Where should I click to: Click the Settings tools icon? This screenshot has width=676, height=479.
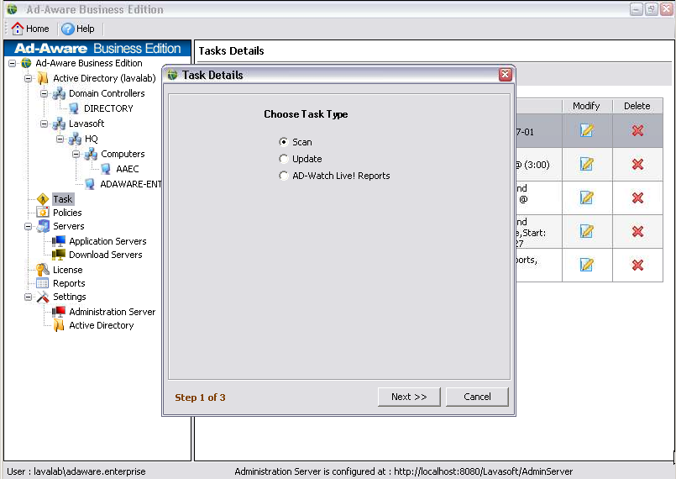(43, 297)
